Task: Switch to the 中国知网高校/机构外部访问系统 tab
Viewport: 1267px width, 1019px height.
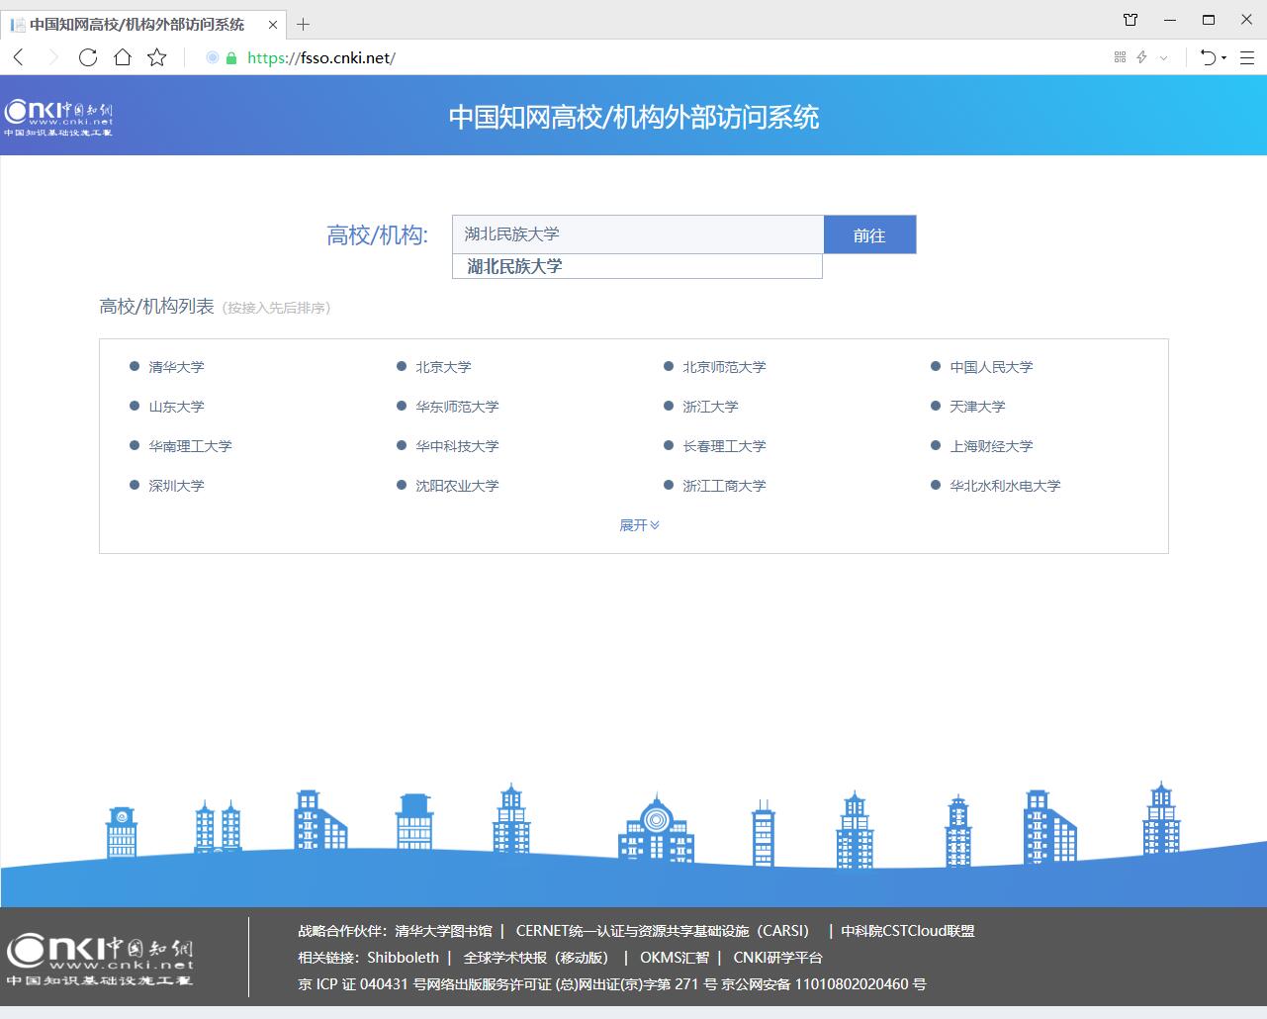Action: (136, 24)
